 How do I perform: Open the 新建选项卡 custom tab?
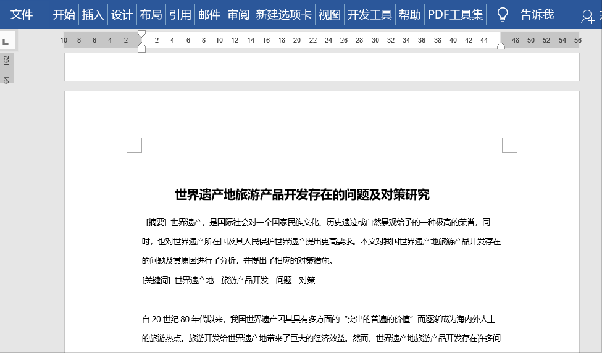284,15
